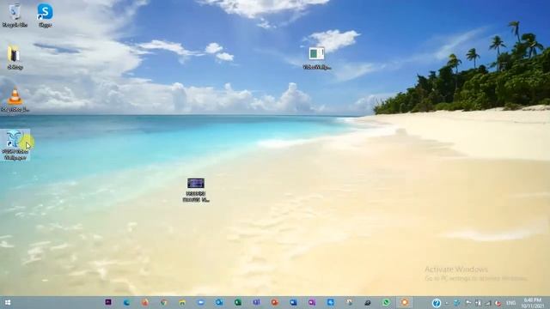The height and width of the screenshot is (309, 550).
Task: Launch Skype from its desktop shortcut
Action: coord(45,15)
